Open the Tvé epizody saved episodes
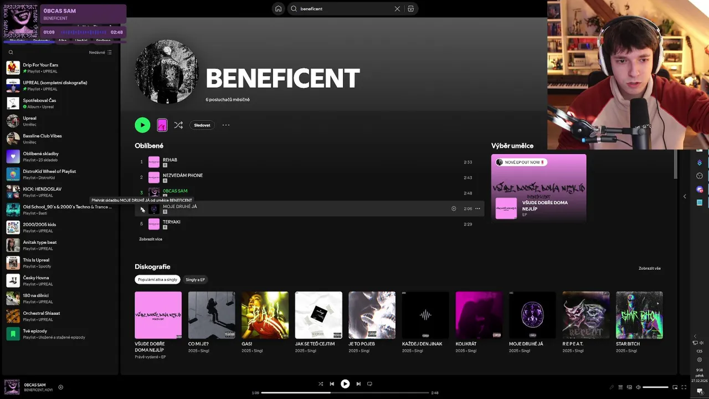The width and height of the screenshot is (709, 399). (x=60, y=334)
